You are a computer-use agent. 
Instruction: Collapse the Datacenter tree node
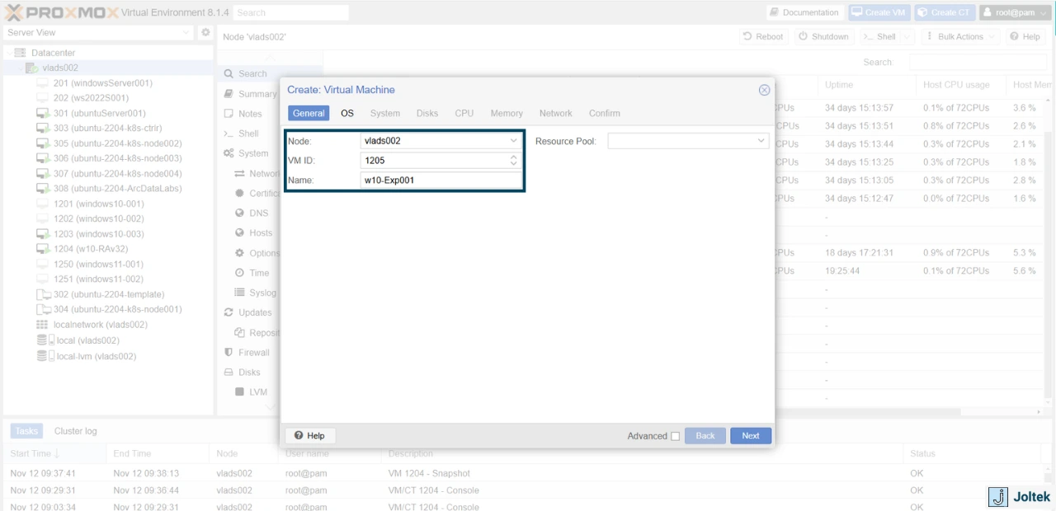coord(9,53)
